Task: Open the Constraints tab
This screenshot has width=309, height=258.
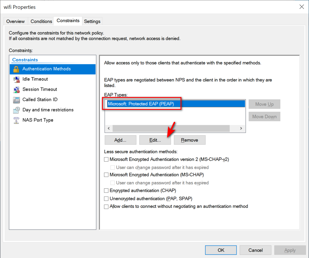Action: click(68, 21)
